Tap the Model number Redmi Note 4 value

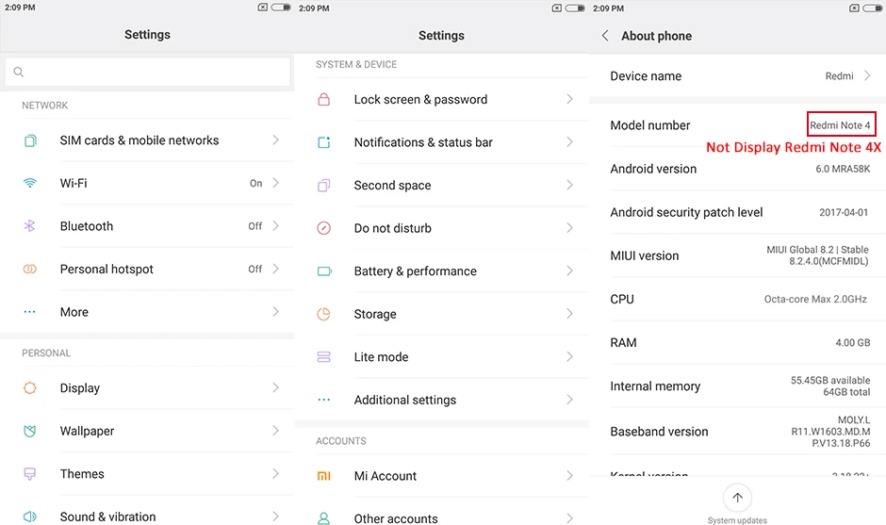pos(840,125)
